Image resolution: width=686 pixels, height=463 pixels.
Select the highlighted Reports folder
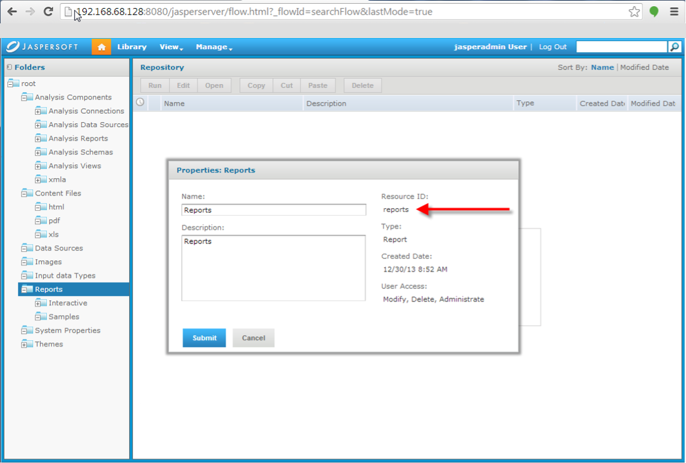tap(74, 289)
